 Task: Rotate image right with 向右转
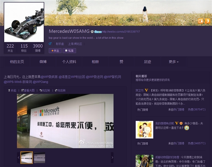(60, 90)
